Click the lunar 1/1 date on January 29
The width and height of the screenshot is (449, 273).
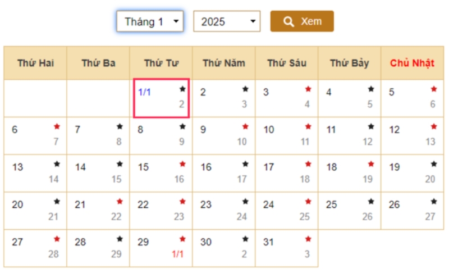177,254
